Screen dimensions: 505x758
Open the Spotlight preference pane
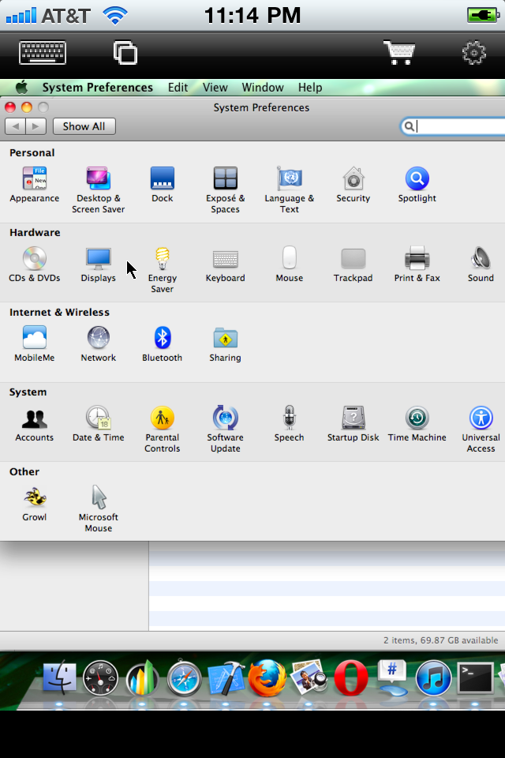pos(417,185)
